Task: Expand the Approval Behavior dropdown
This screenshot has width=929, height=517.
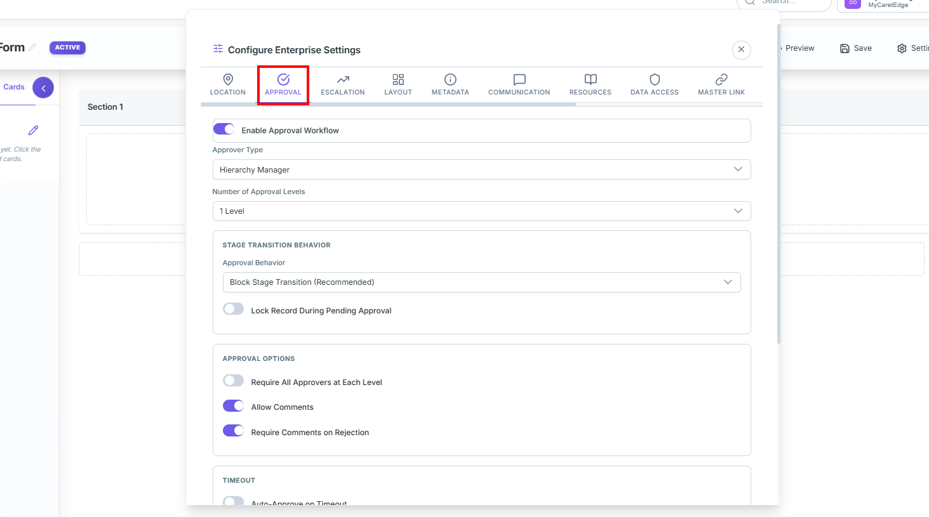Action: (481, 282)
